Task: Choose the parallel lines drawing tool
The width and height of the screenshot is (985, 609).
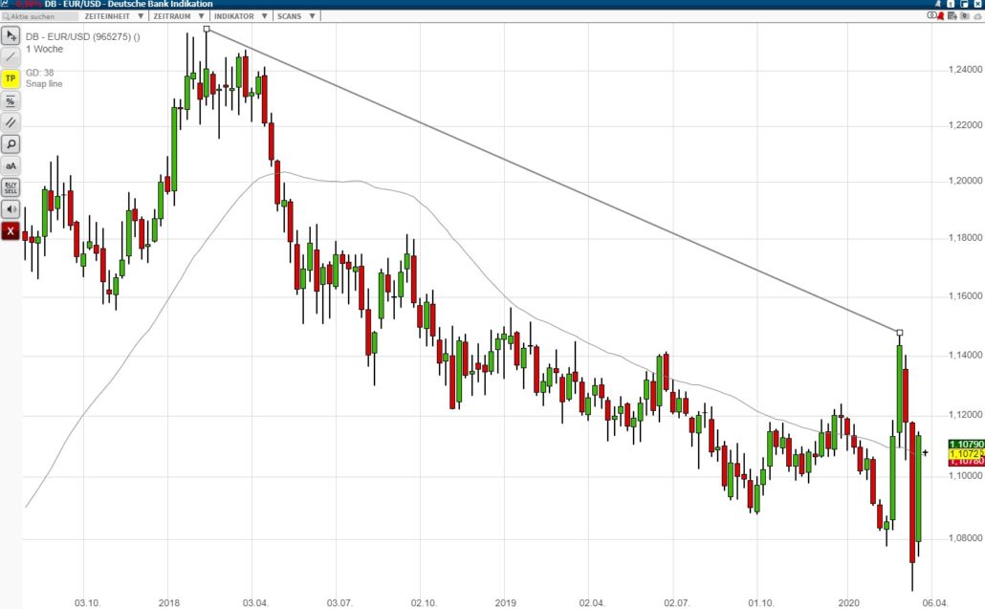Action: [11, 122]
